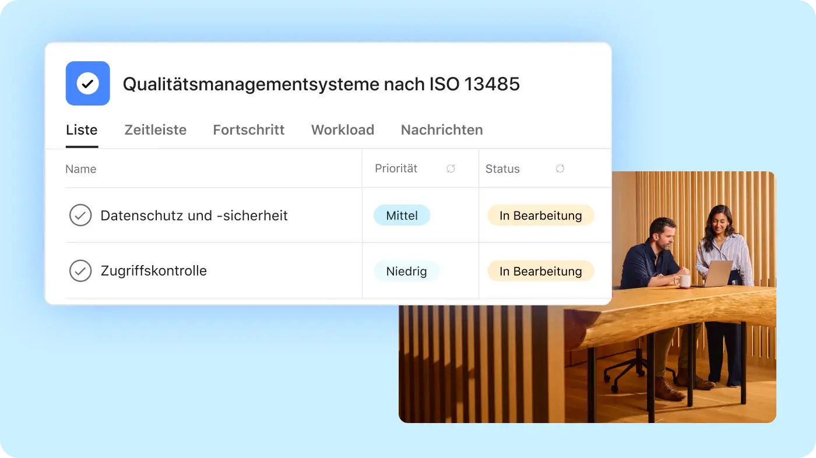
Task: Open the Mittel priority pill dropdown
Action: click(x=402, y=216)
